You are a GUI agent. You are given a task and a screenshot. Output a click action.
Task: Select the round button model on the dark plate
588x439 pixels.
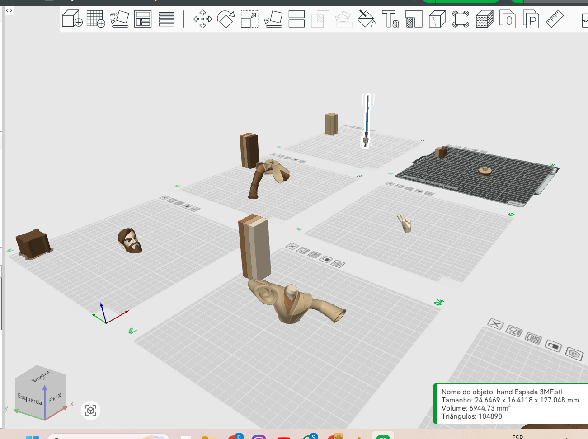[485, 171]
